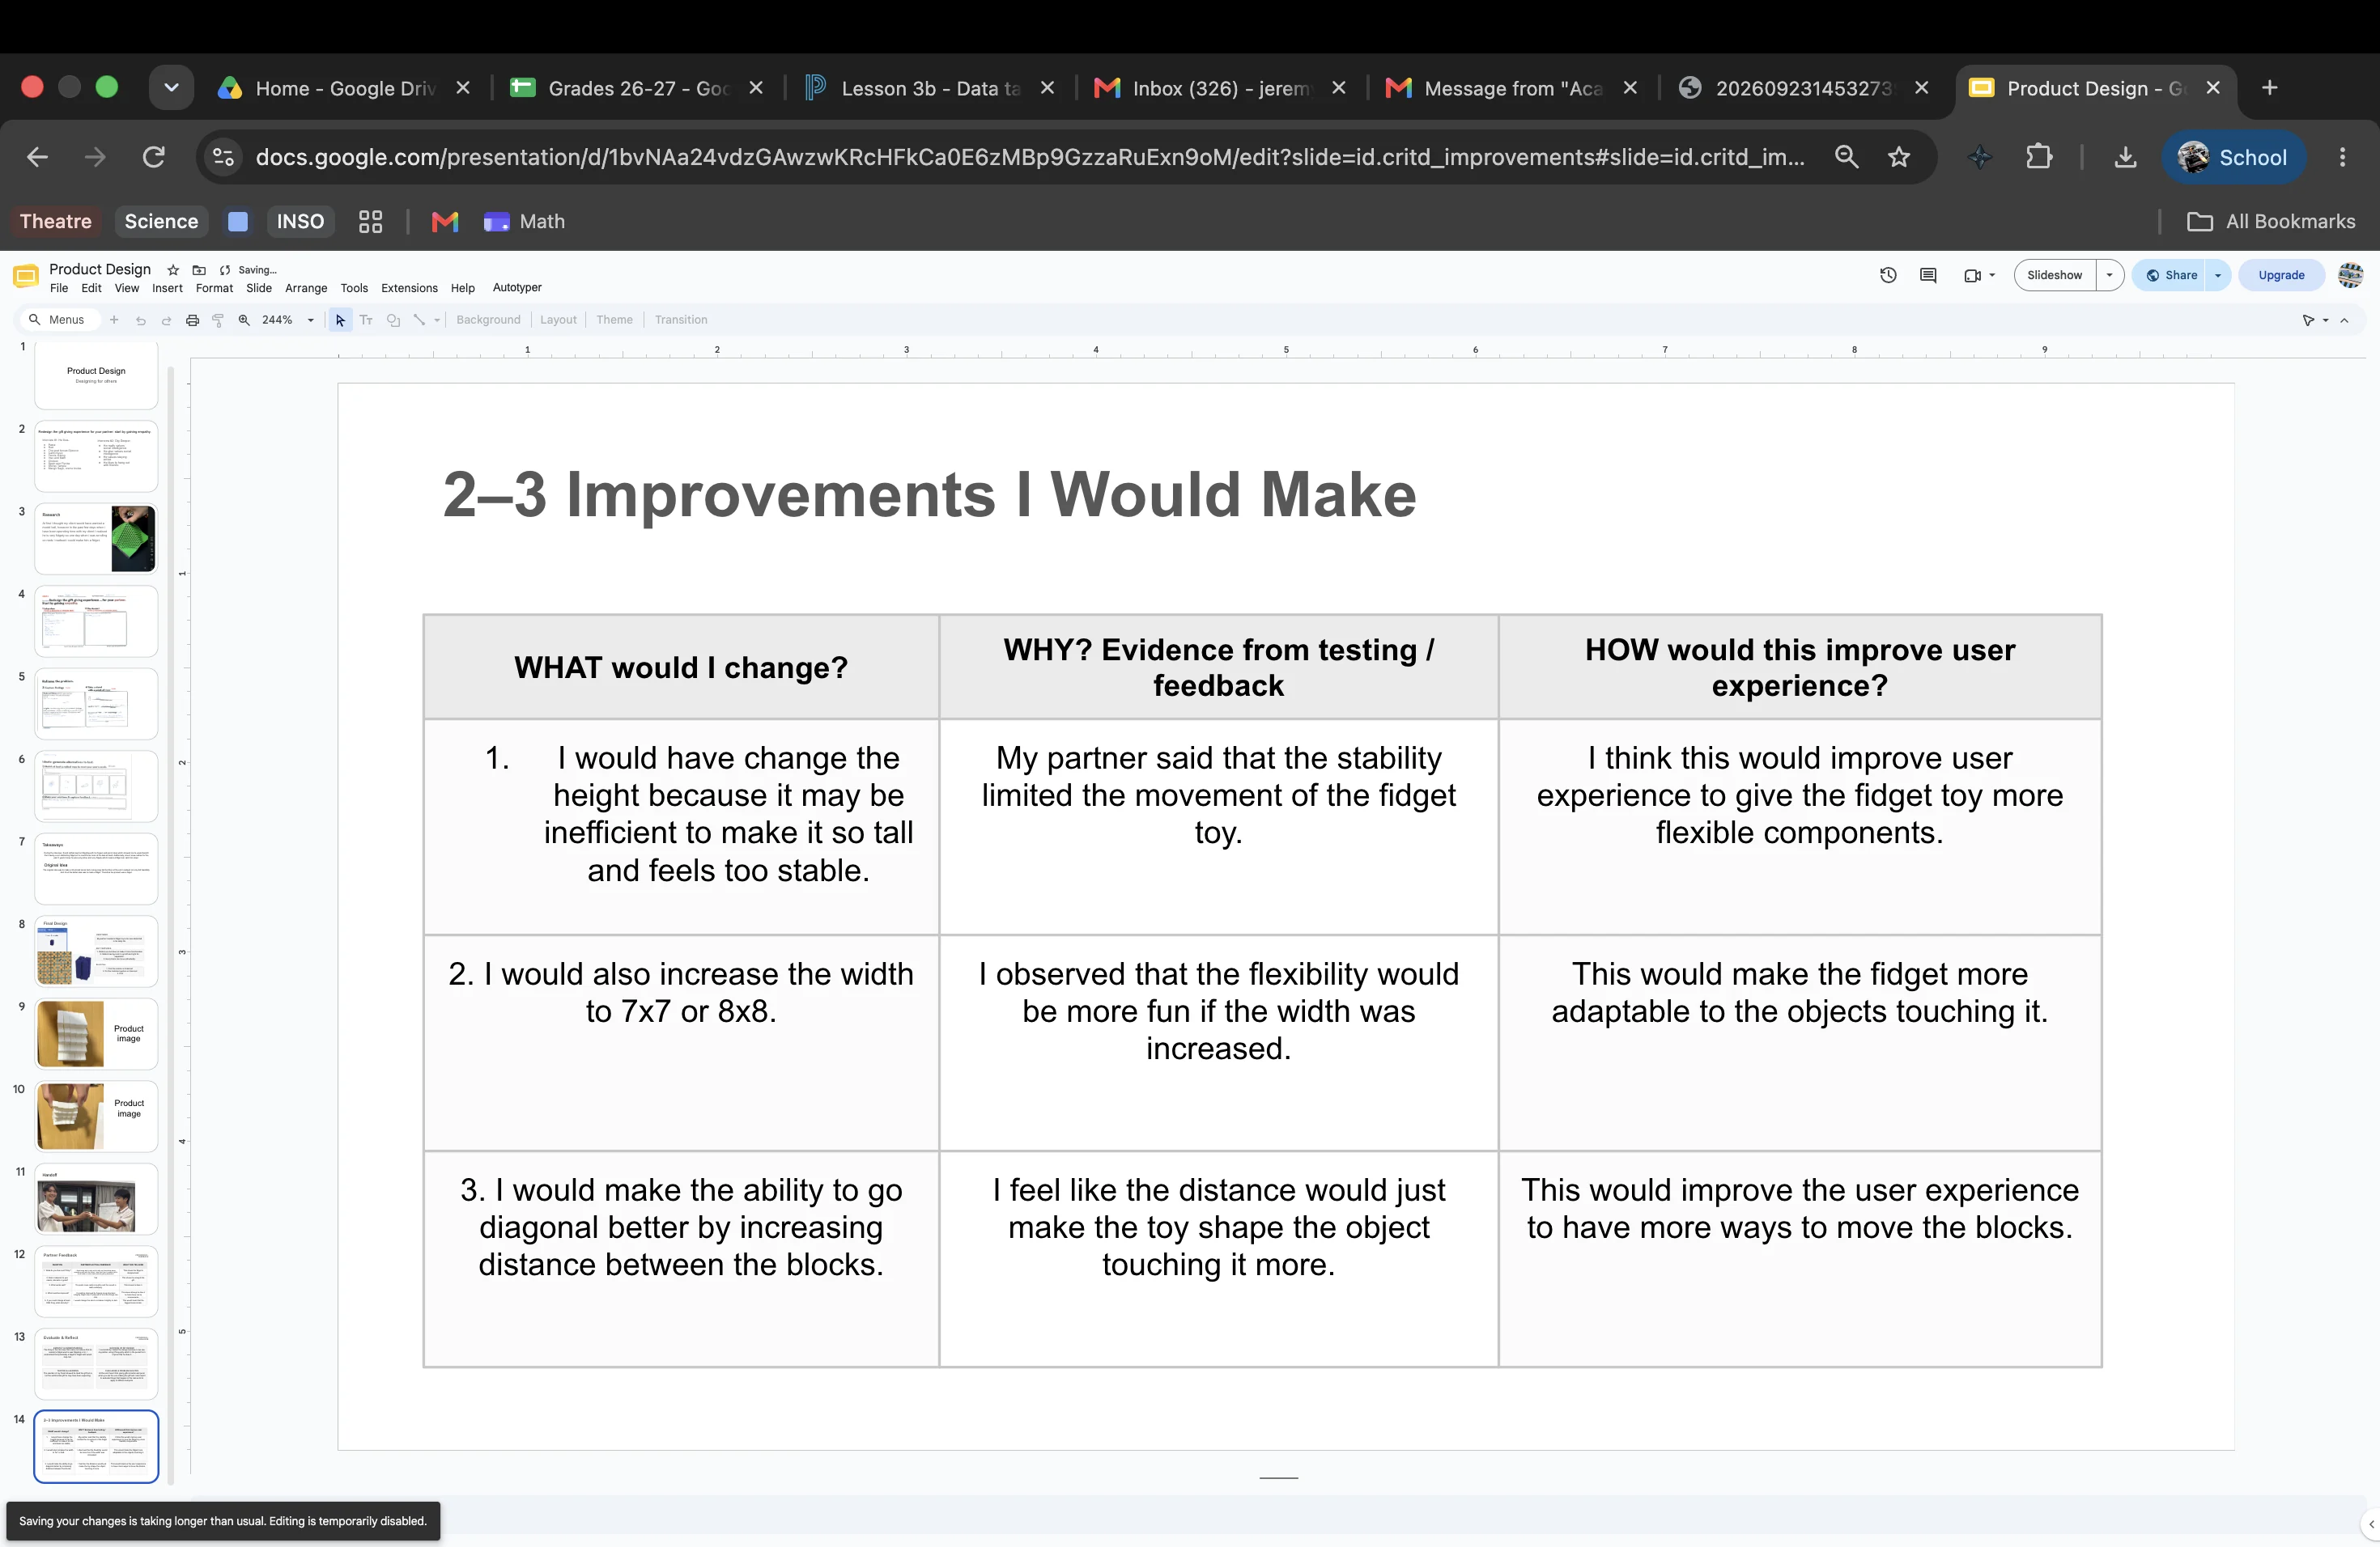2380x1547 pixels.
Task: Select slide 3 Research thumbnail
Action: 96,539
